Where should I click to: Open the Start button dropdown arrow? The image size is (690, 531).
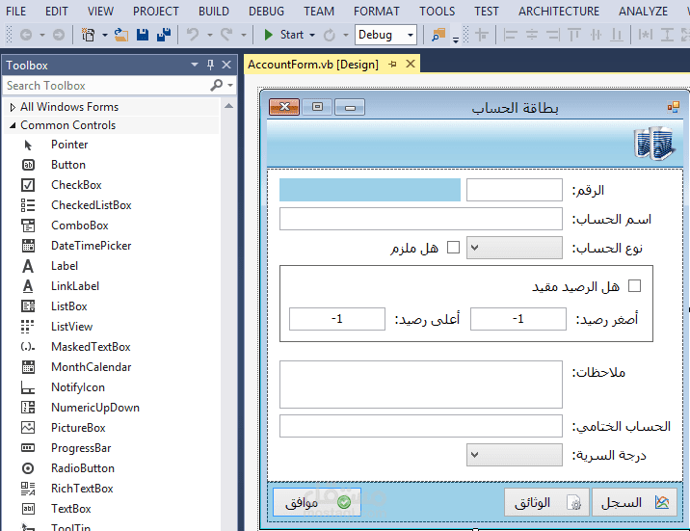pos(312,35)
